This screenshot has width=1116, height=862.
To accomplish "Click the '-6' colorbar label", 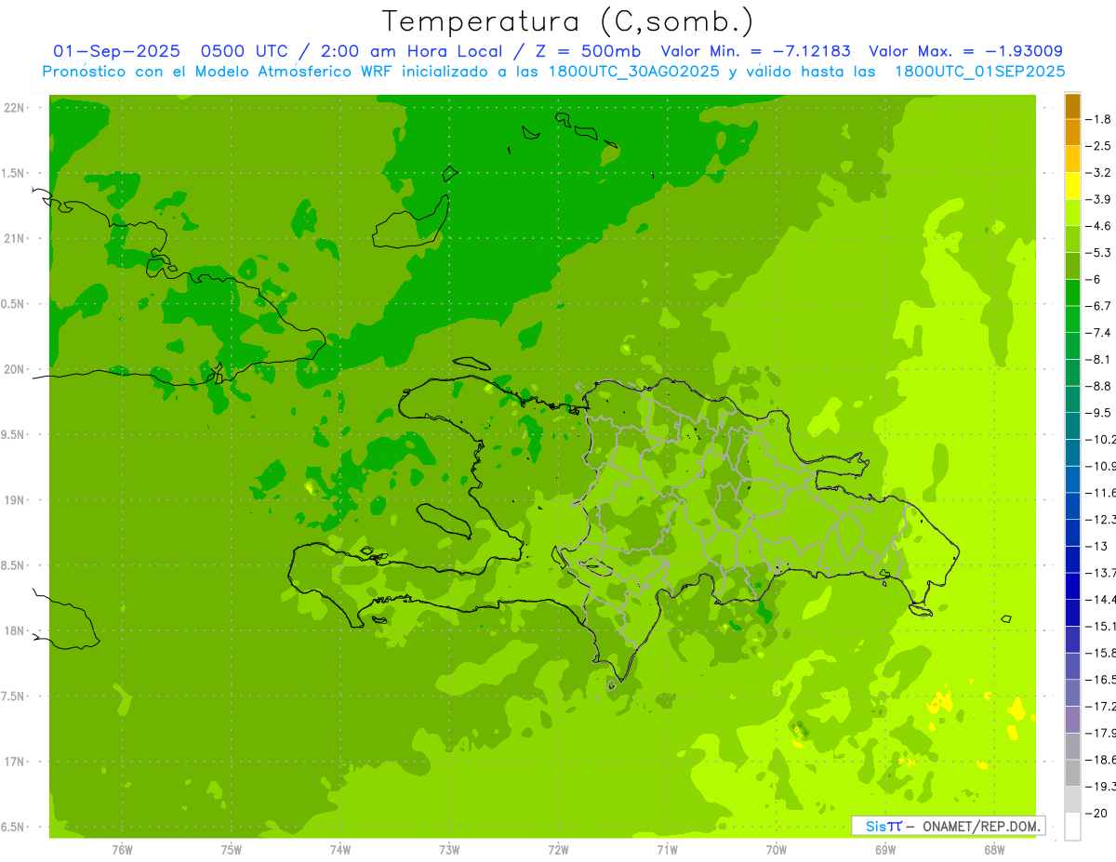I will click(1096, 279).
